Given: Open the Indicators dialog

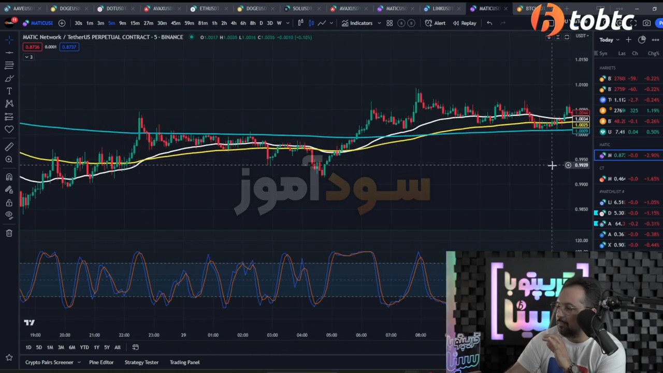Looking at the screenshot, I should click(357, 23).
